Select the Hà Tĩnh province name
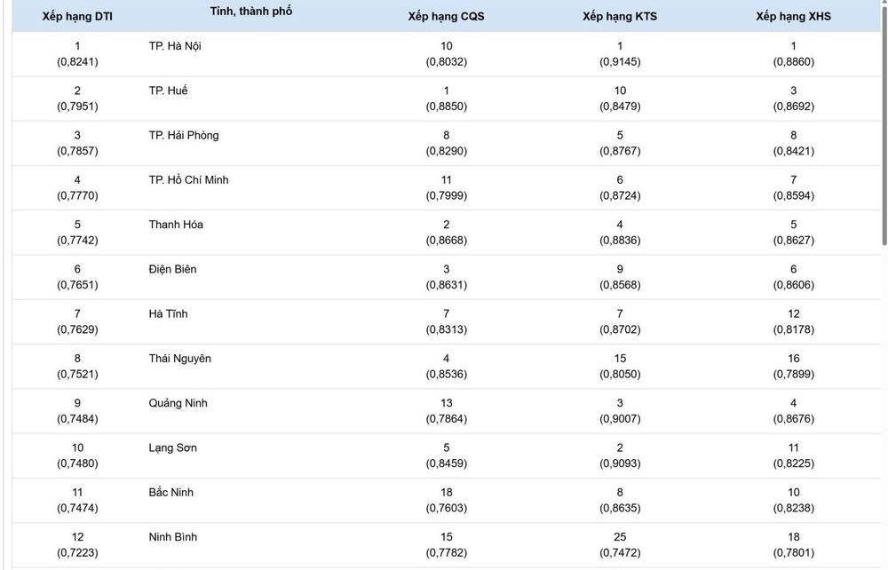The height and width of the screenshot is (570, 888). tap(168, 313)
